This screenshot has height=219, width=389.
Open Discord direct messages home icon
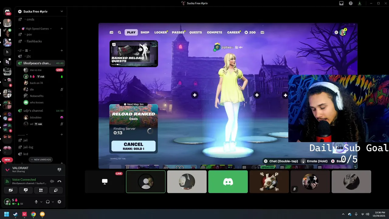7,12
